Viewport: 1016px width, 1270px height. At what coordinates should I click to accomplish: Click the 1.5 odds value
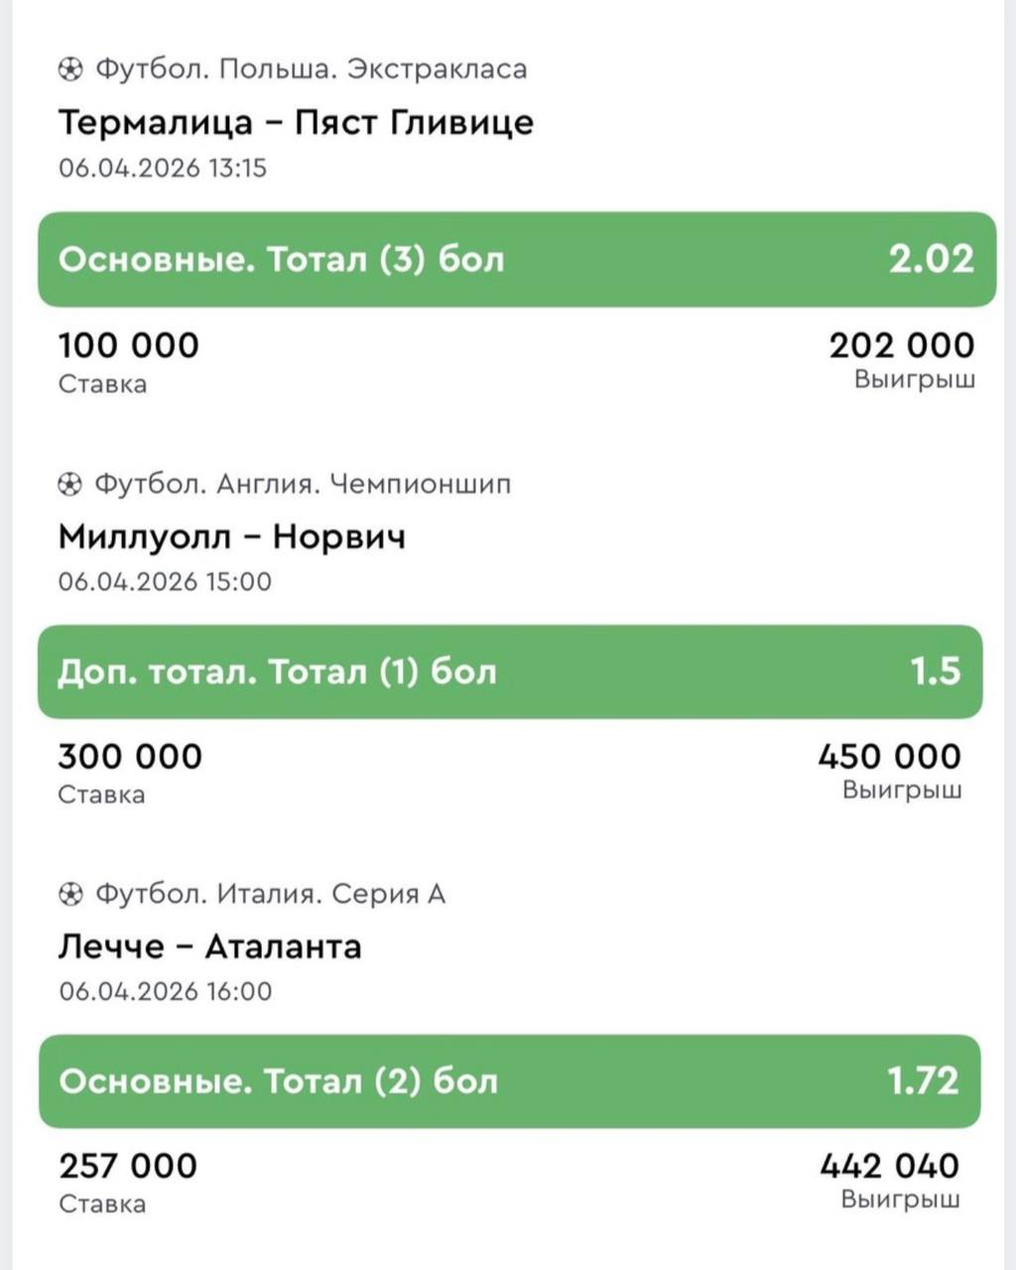point(936,672)
